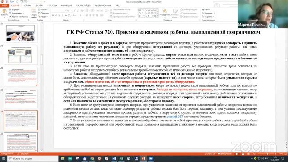
Task: Click the PowerPoint taskbar icon
Action: tap(144, 158)
